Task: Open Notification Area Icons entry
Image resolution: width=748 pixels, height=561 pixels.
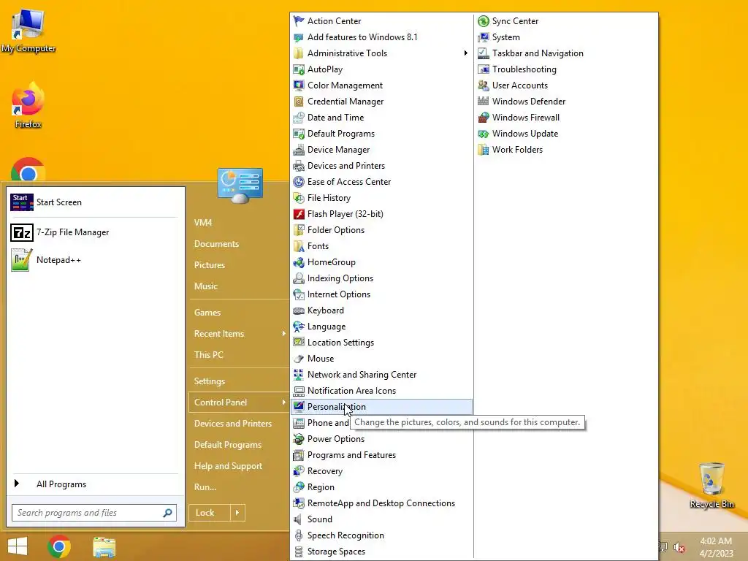Action: 381,391
